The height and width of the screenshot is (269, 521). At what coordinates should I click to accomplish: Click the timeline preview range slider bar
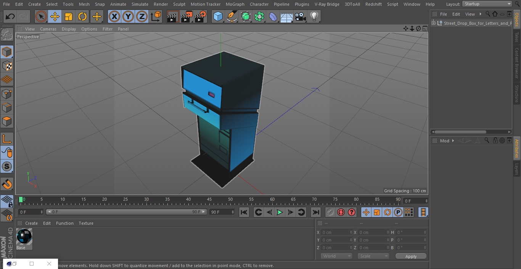click(126, 212)
